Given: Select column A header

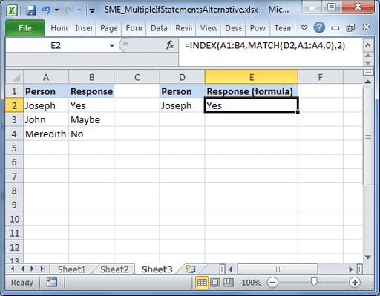Looking at the screenshot, I should point(46,77).
